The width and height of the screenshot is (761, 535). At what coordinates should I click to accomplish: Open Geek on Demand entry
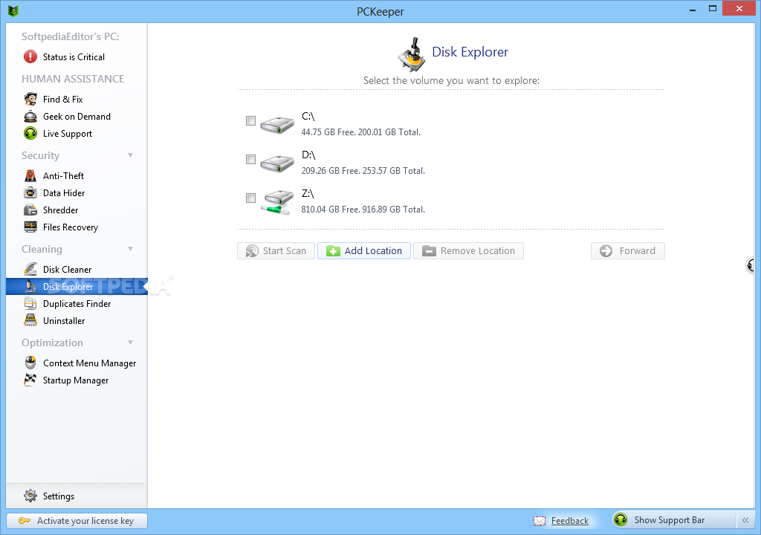77,117
